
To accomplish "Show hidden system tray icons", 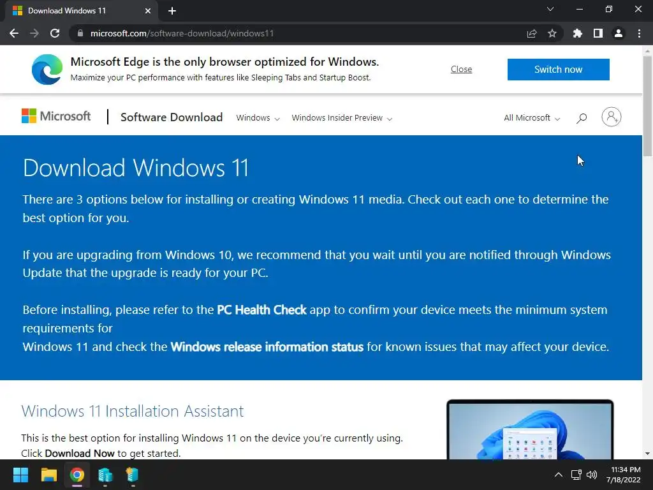I will pyautogui.click(x=559, y=475).
